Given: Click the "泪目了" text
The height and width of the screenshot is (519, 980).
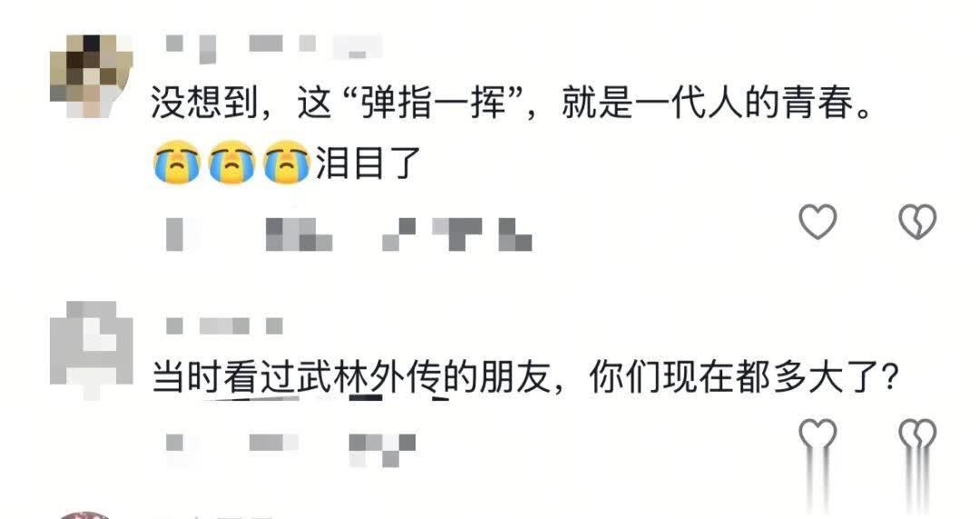Looking at the screenshot, I should click(x=368, y=162).
